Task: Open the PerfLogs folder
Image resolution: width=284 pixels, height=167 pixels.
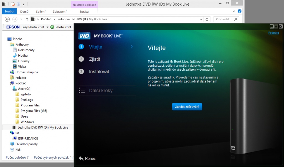Action: point(27,100)
